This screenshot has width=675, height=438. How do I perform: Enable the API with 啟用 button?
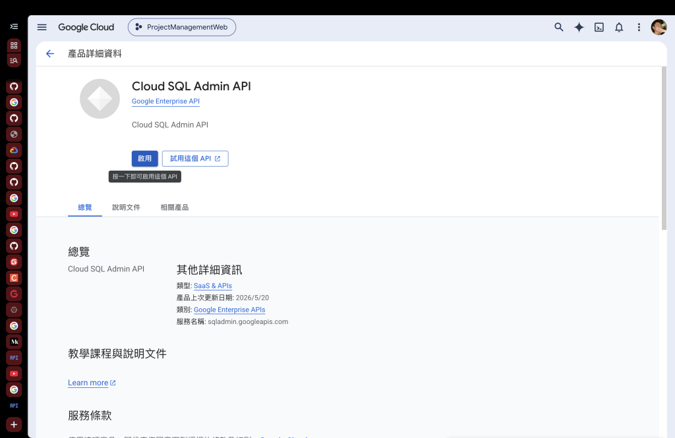(144, 158)
